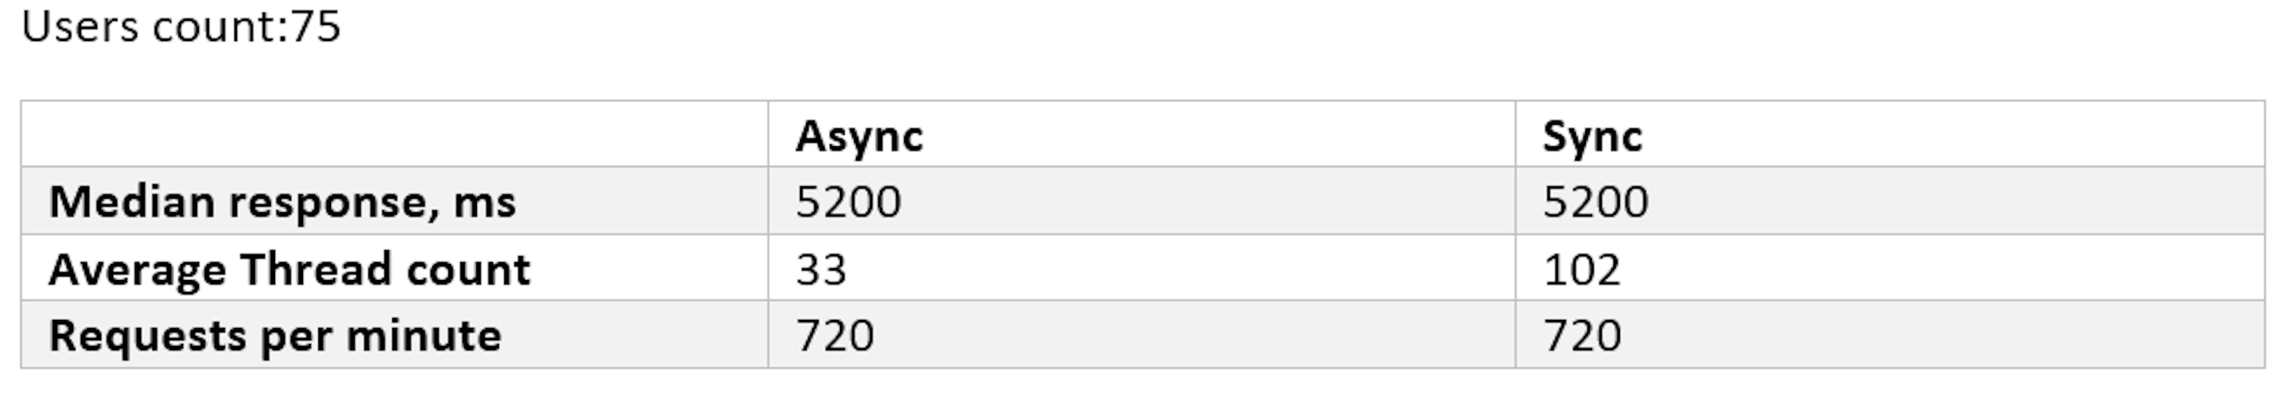Click the "Users count:75" heading text

pyautogui.click(x=181, y=27)
